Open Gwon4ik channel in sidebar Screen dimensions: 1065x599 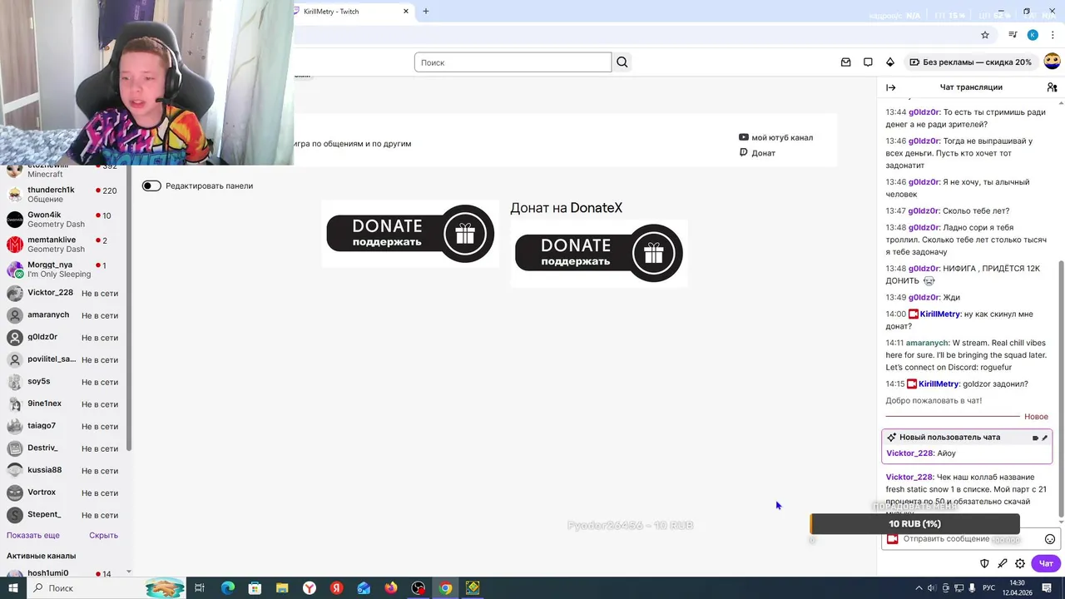(63, 219)
